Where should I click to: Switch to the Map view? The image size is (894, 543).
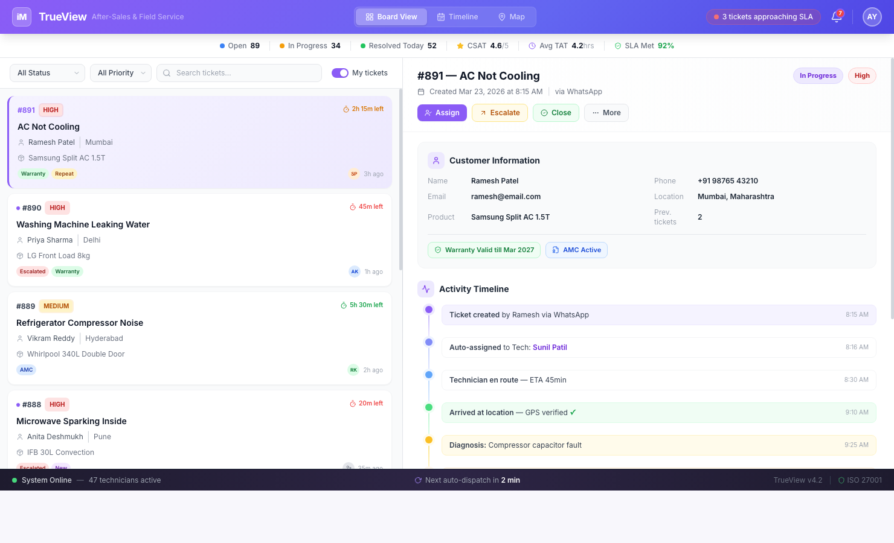[x=511, y=16]
